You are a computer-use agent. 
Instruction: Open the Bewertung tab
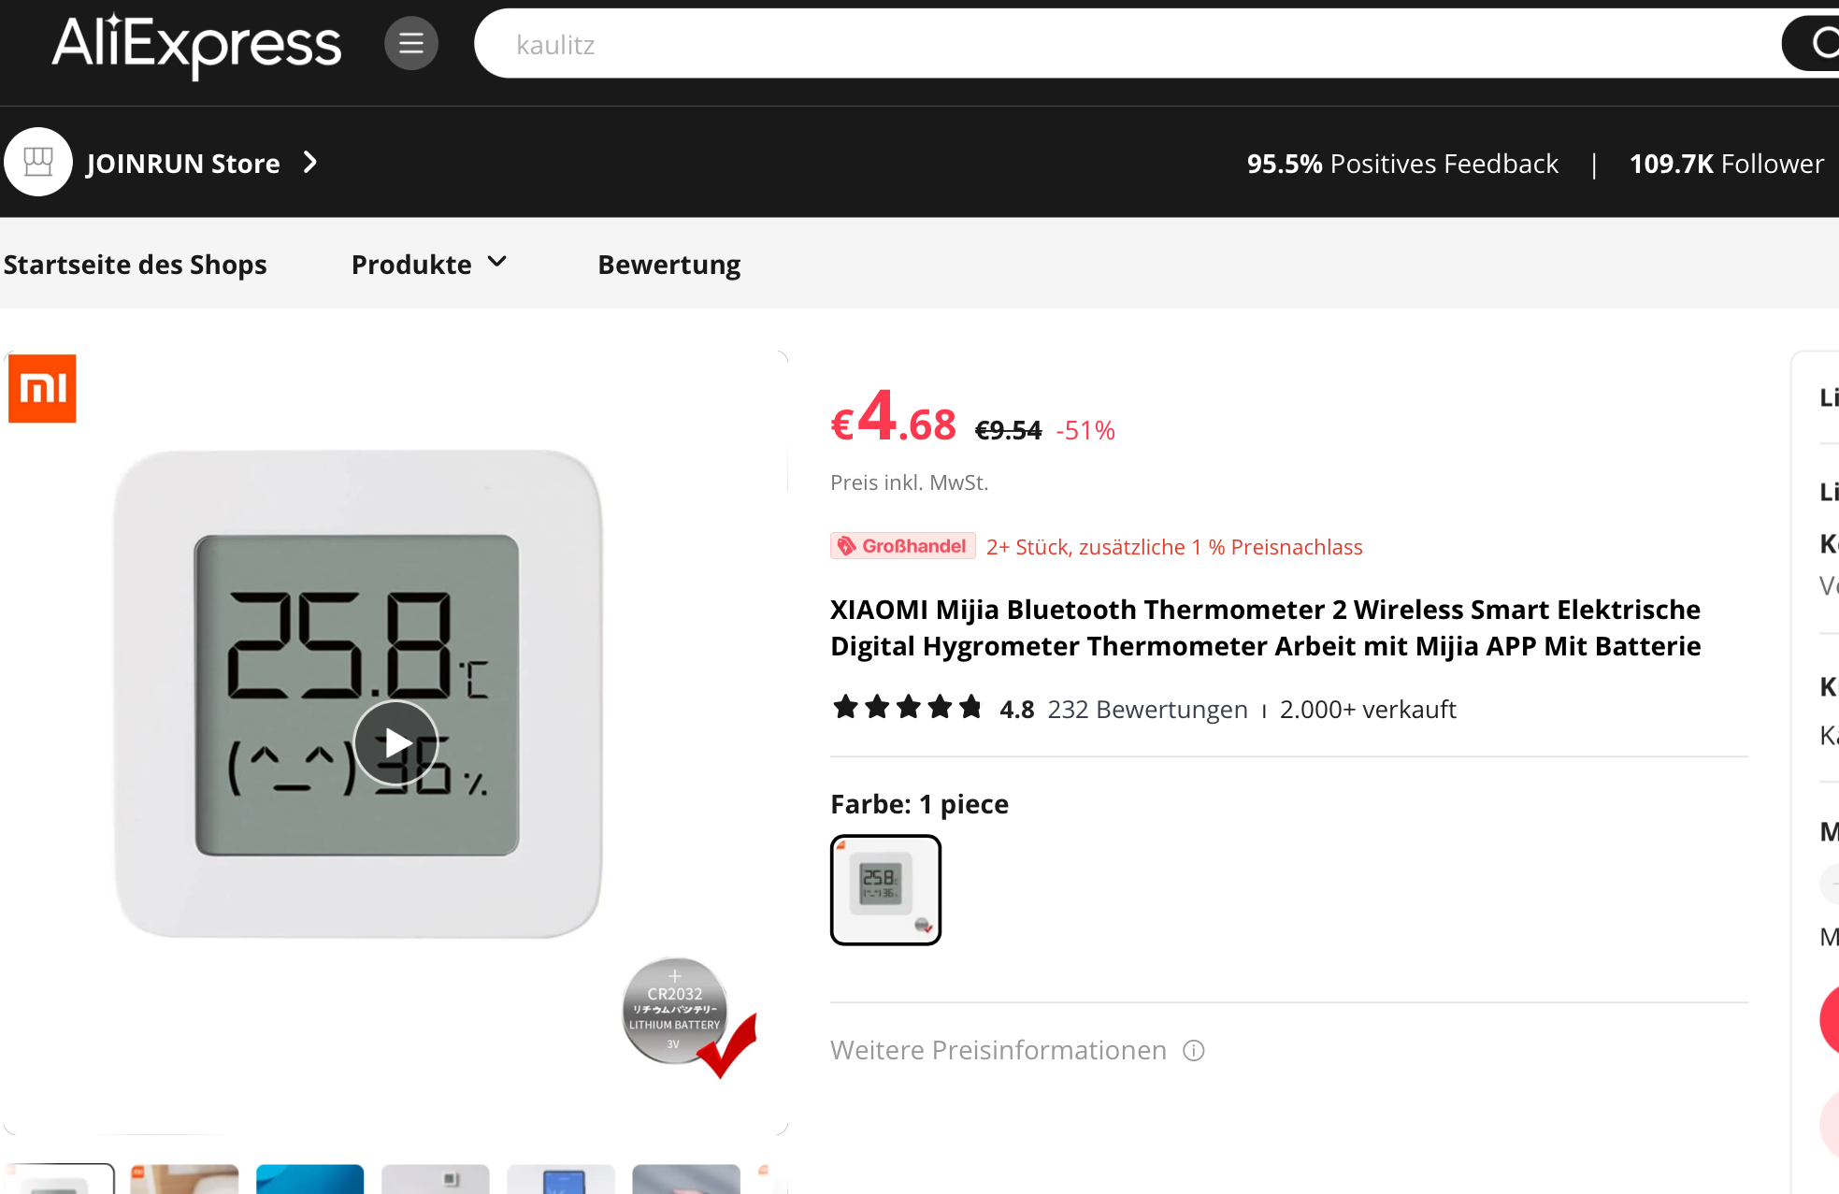[x=669, y=265]
